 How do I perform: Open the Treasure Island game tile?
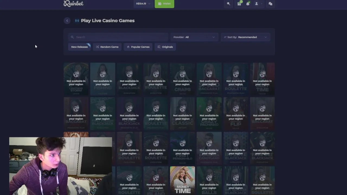(x=156, y=180)
